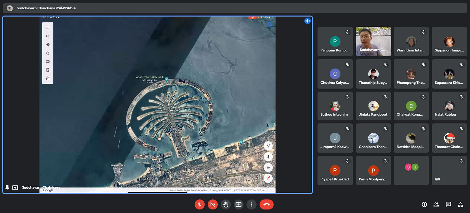
Task: Select the Sippanon Tangu... participant tile
Action: pos(449,41)
